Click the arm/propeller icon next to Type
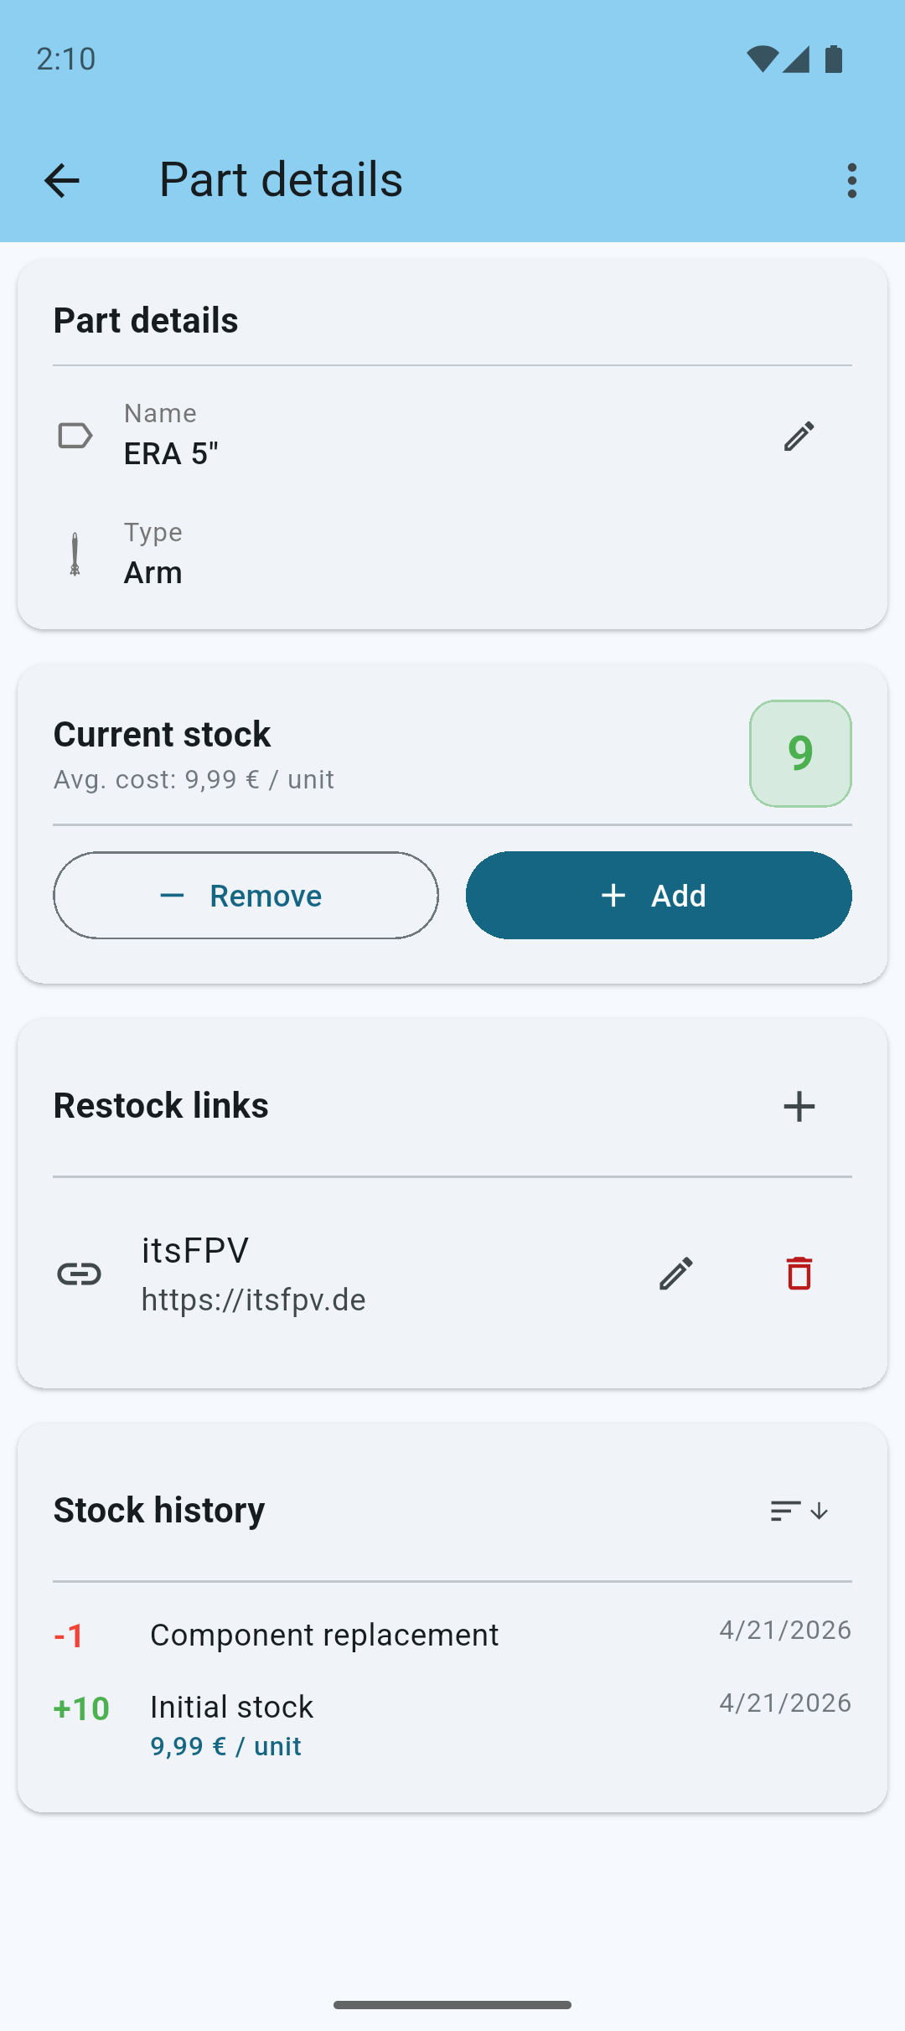Screen dimensions: 905x2031 point(75,553)
